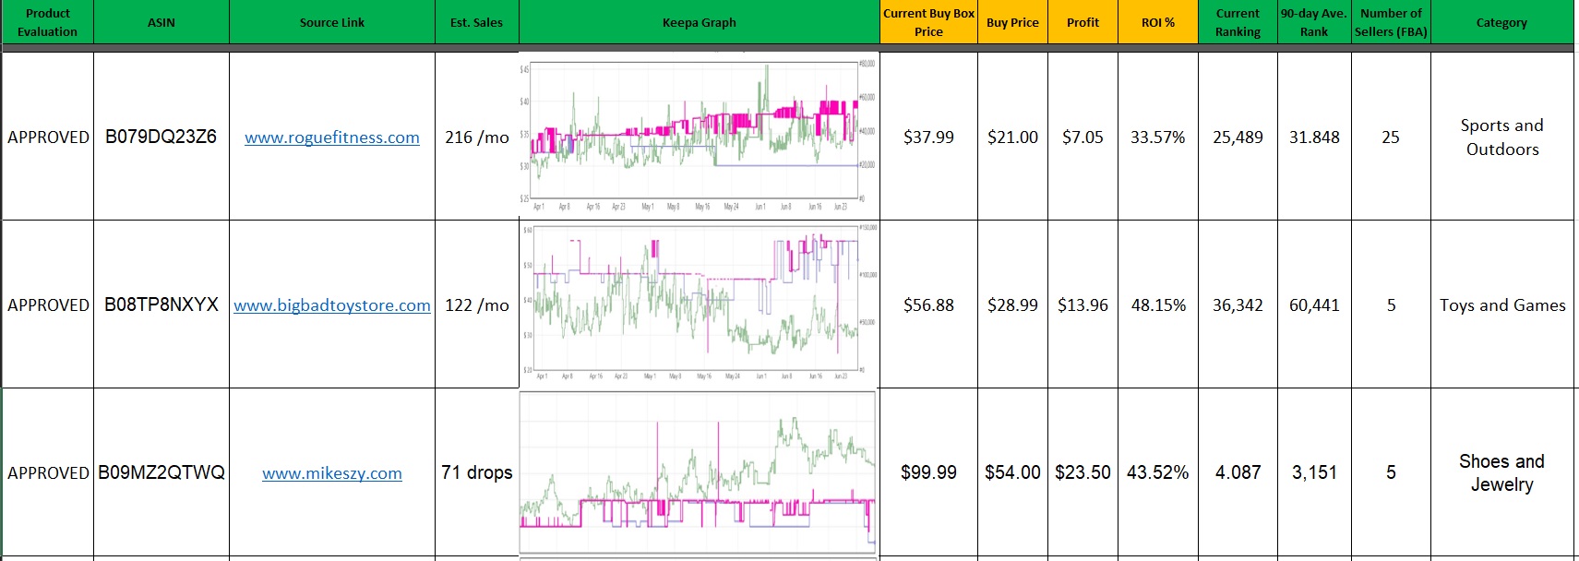The height and width of the screenshot is (561, 1579).
Task: Select the 90-day Ave. Rank header
Action: point(1314,22)
